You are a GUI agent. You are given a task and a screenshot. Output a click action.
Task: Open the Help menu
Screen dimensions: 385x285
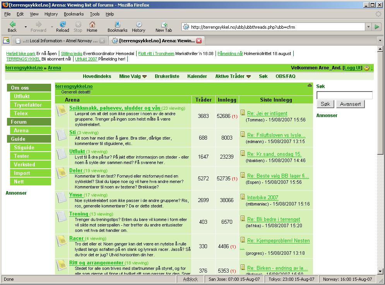(x=110, y=14)
